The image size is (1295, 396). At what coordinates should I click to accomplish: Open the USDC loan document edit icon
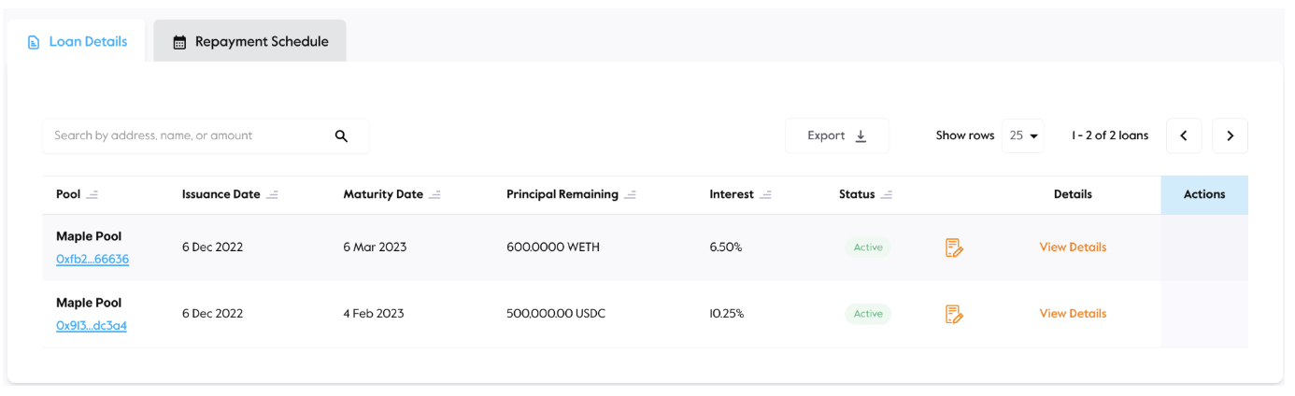954,314
